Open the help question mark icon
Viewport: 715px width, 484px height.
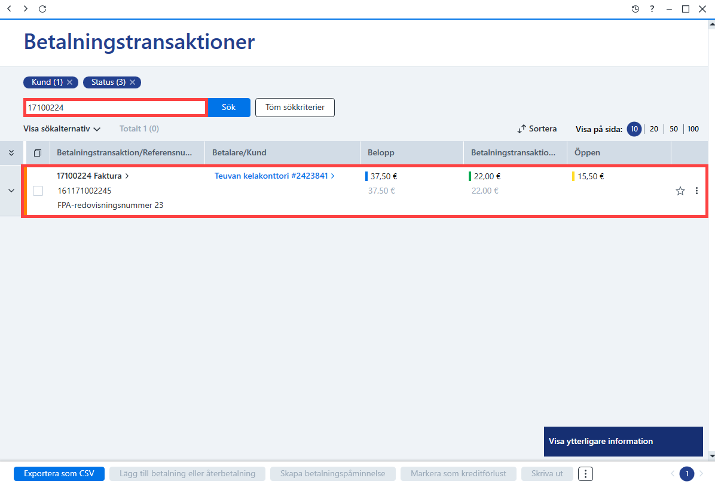pyautogui.click(x=652, y=8)
